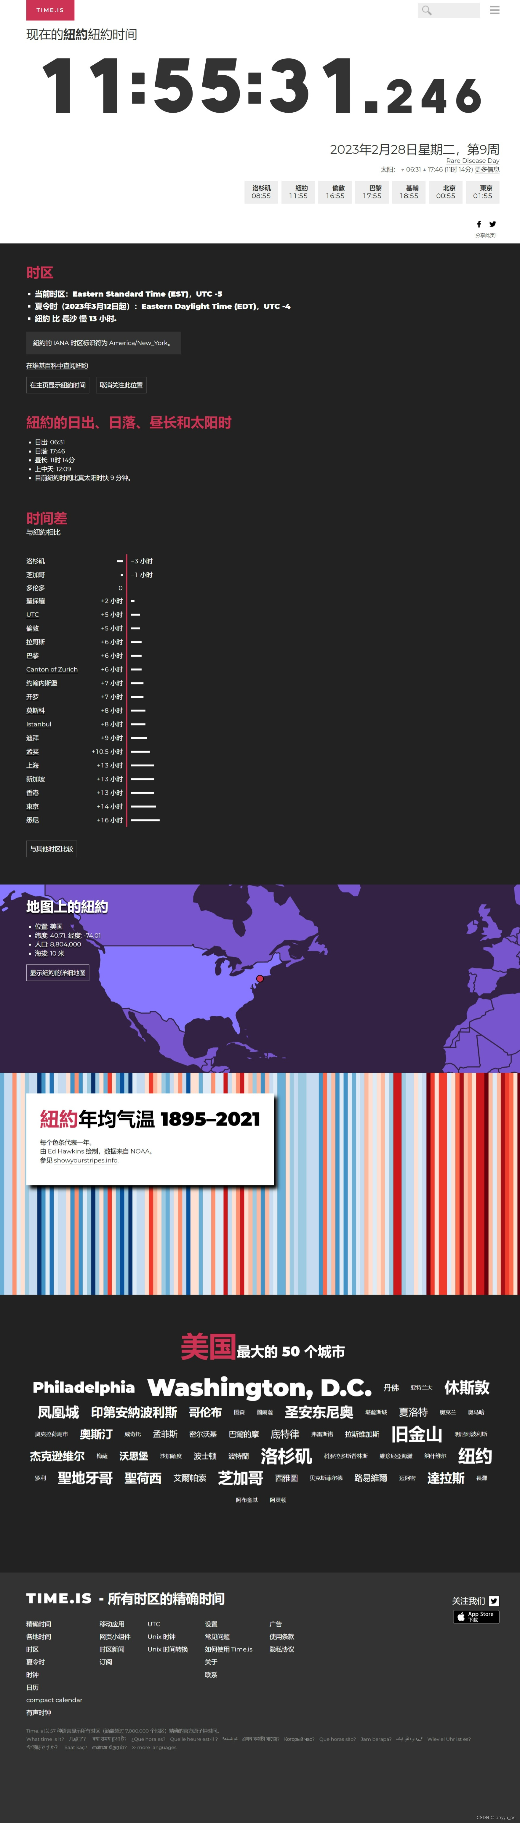
Task: Open 洛杉矶 link in city cloud
Action: [x=287, y=1456]
